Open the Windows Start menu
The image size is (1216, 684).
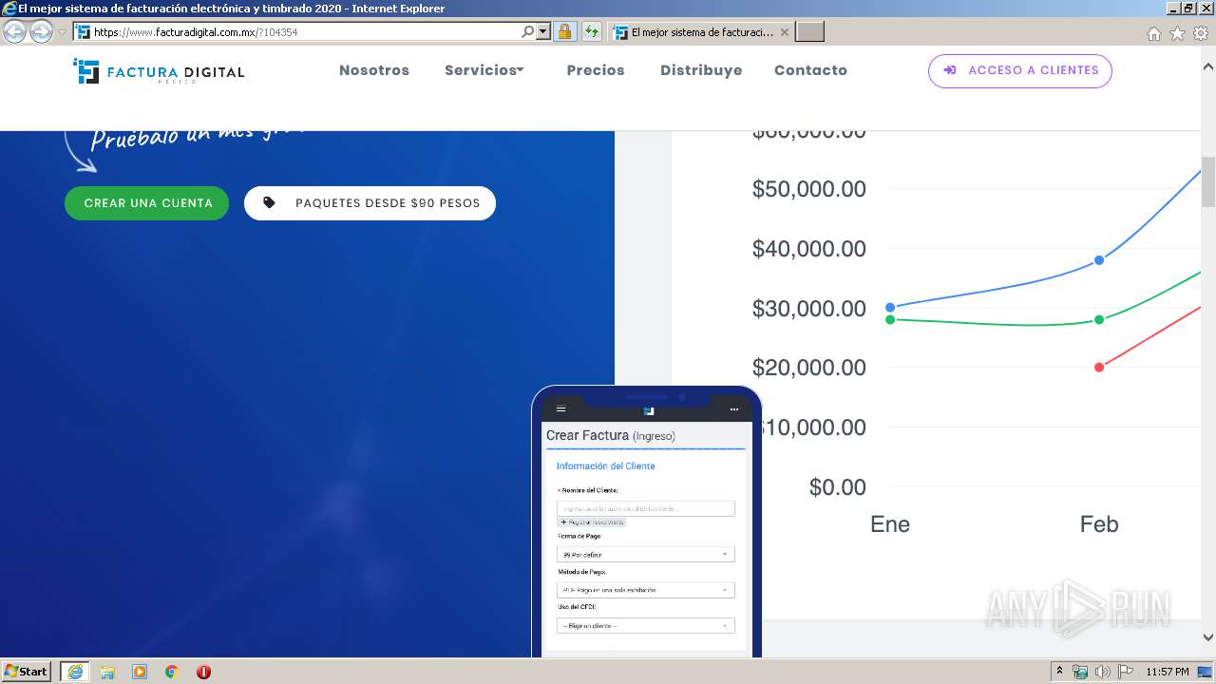click(x=27, y=672)
